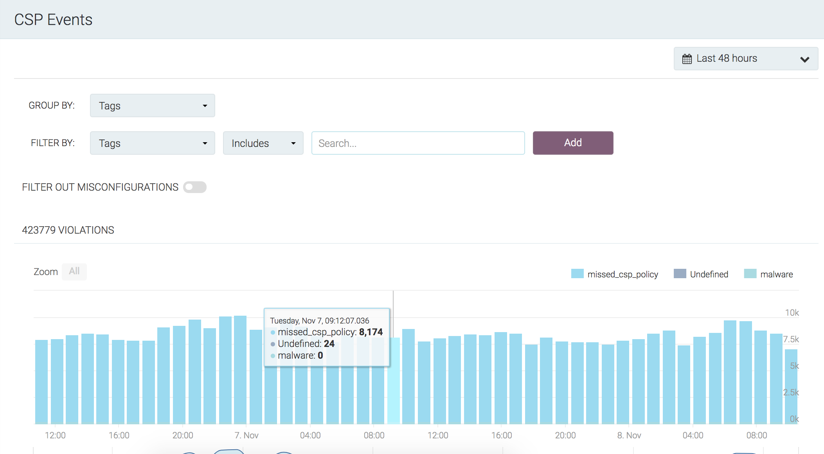Viewport: 824px width, 454px height.
Task: Click the 8. Nov axis date label
Action: [629, 435]
